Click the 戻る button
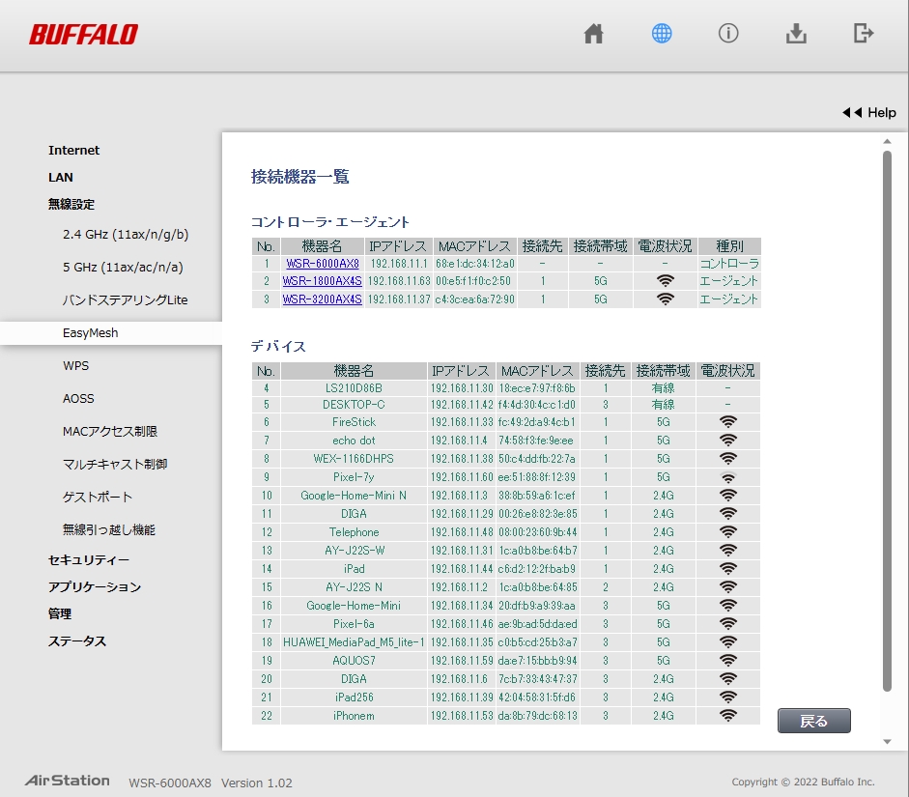This screenshot has height=797, width=909. click(813, 720)
